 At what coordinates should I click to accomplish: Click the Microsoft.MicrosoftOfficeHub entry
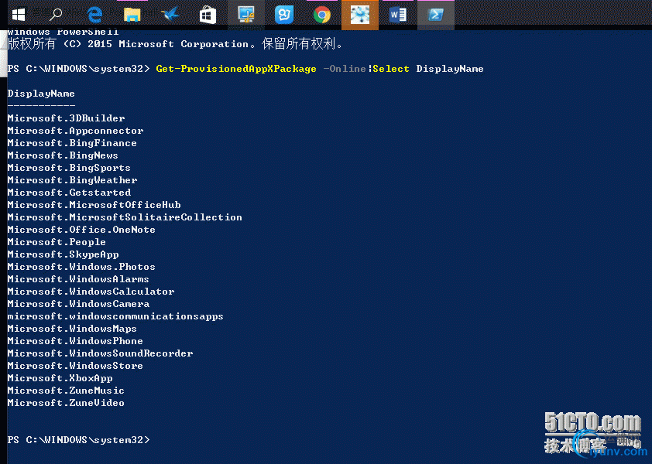94,205
